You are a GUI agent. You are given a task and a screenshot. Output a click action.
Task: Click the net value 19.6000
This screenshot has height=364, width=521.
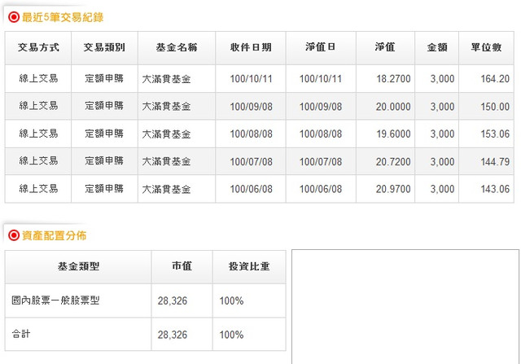tap(393, 134)
